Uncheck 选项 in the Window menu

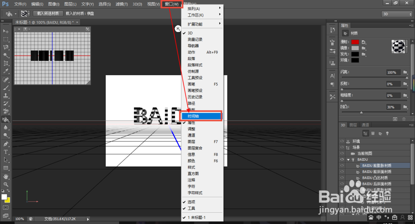tap(202, 202)
